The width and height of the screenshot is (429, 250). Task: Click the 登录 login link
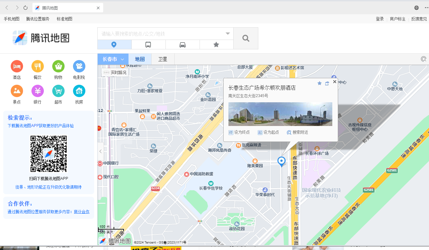coord(380,19)
